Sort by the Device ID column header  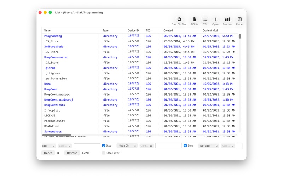point(134,30)
